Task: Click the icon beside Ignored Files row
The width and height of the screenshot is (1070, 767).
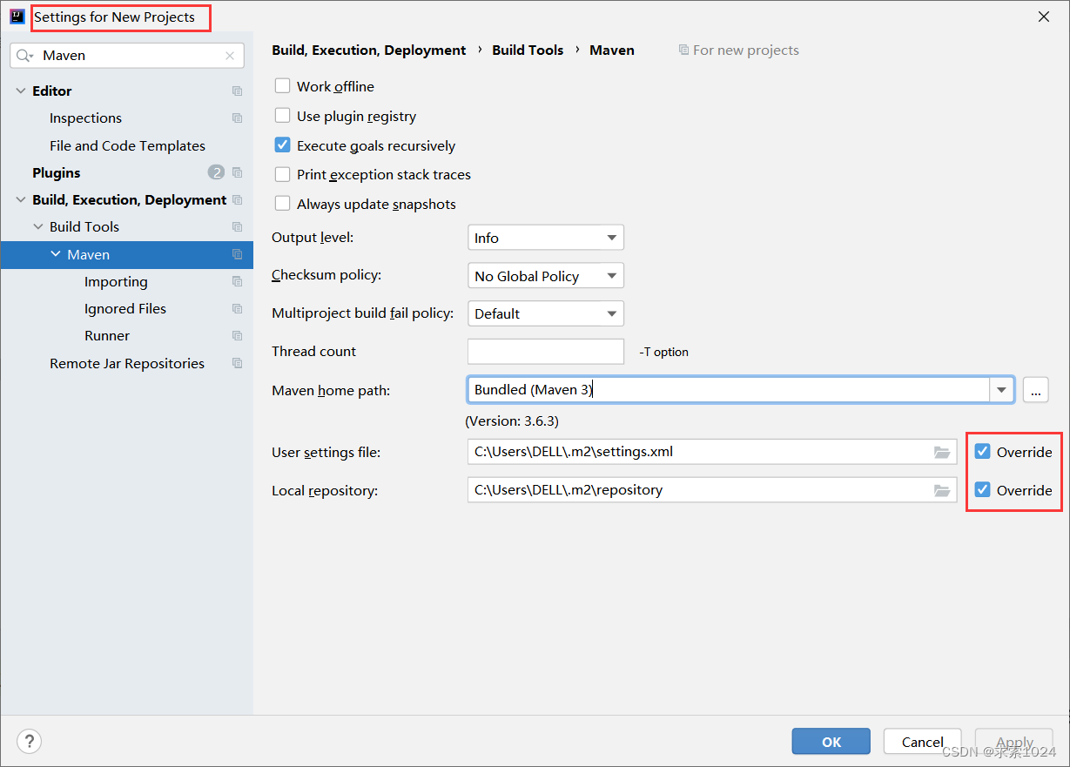Action: (x=237, y=309)
